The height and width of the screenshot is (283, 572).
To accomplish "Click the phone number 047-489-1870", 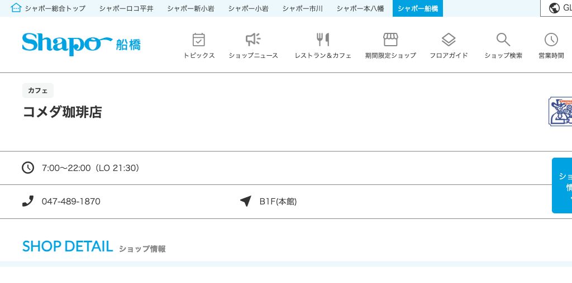I will click(71, 201).
